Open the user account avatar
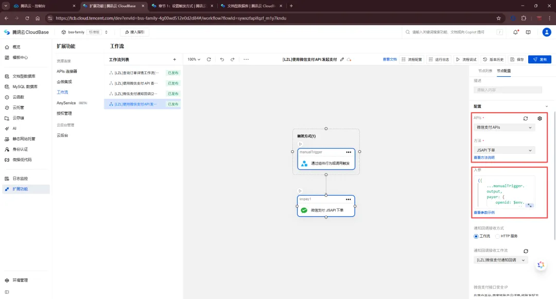Screen dimensions: 556x299 pos(547,32)
